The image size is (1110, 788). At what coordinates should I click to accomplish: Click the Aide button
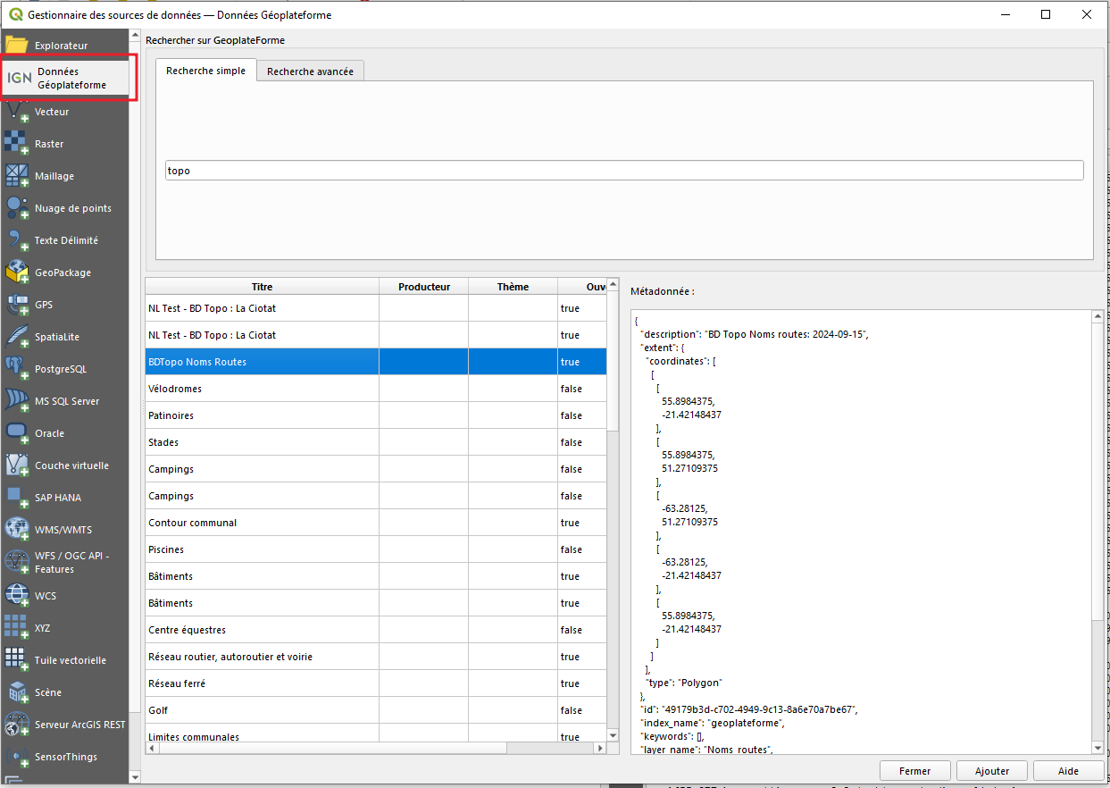(x=1068, y=771)
